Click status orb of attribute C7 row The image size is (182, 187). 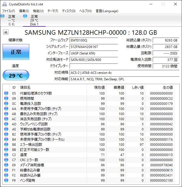click(x=6, y=160)
